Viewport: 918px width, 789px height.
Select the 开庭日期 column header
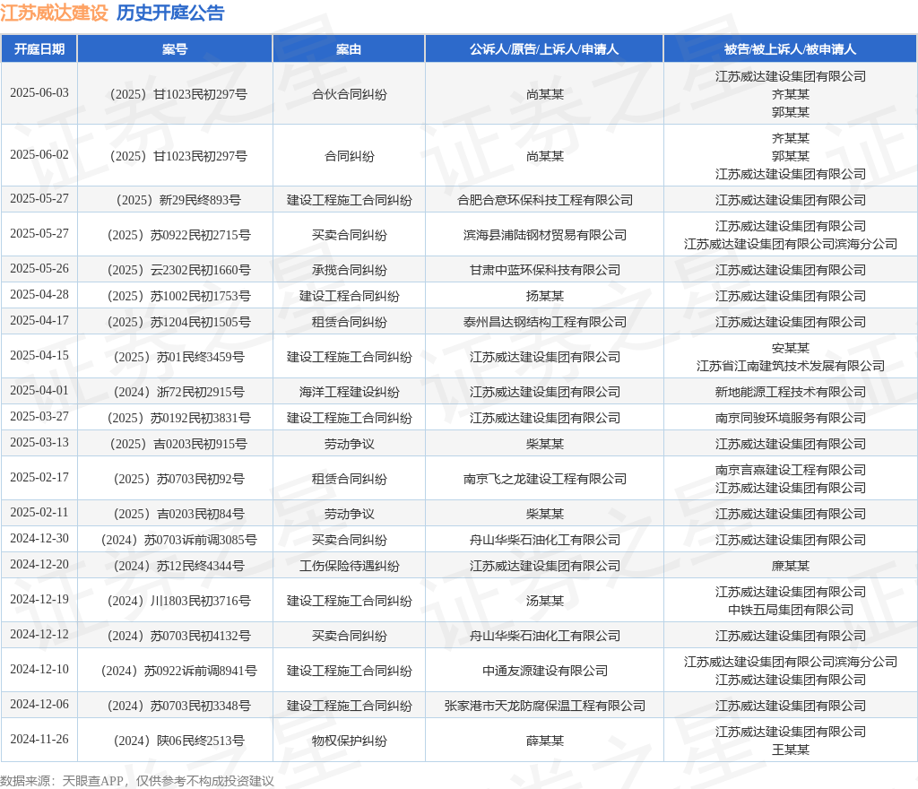point(39,49)
